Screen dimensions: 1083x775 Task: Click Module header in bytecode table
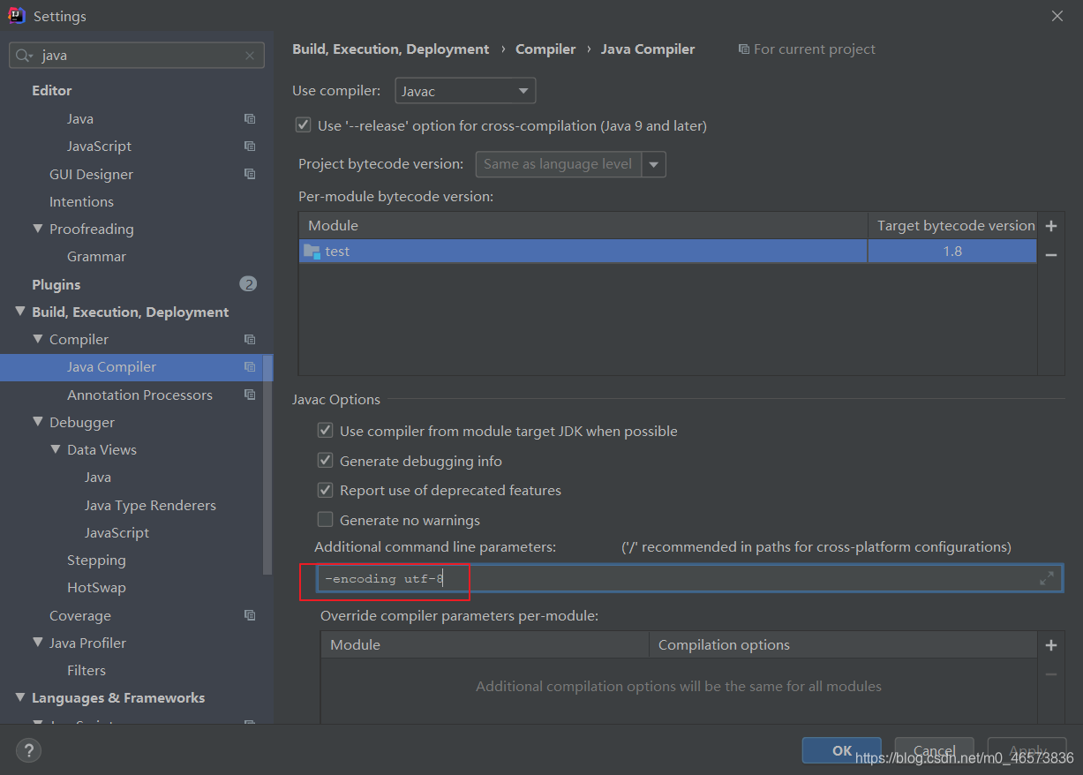click(583, 226)
